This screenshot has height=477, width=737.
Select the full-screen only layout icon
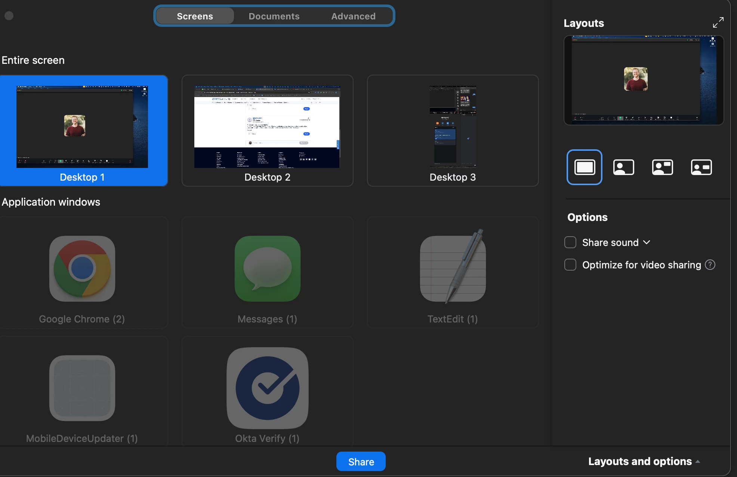pos(584,167)
